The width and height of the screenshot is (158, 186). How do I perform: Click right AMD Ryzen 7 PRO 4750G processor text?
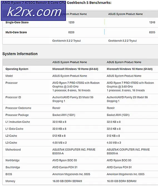coord(130,87)
